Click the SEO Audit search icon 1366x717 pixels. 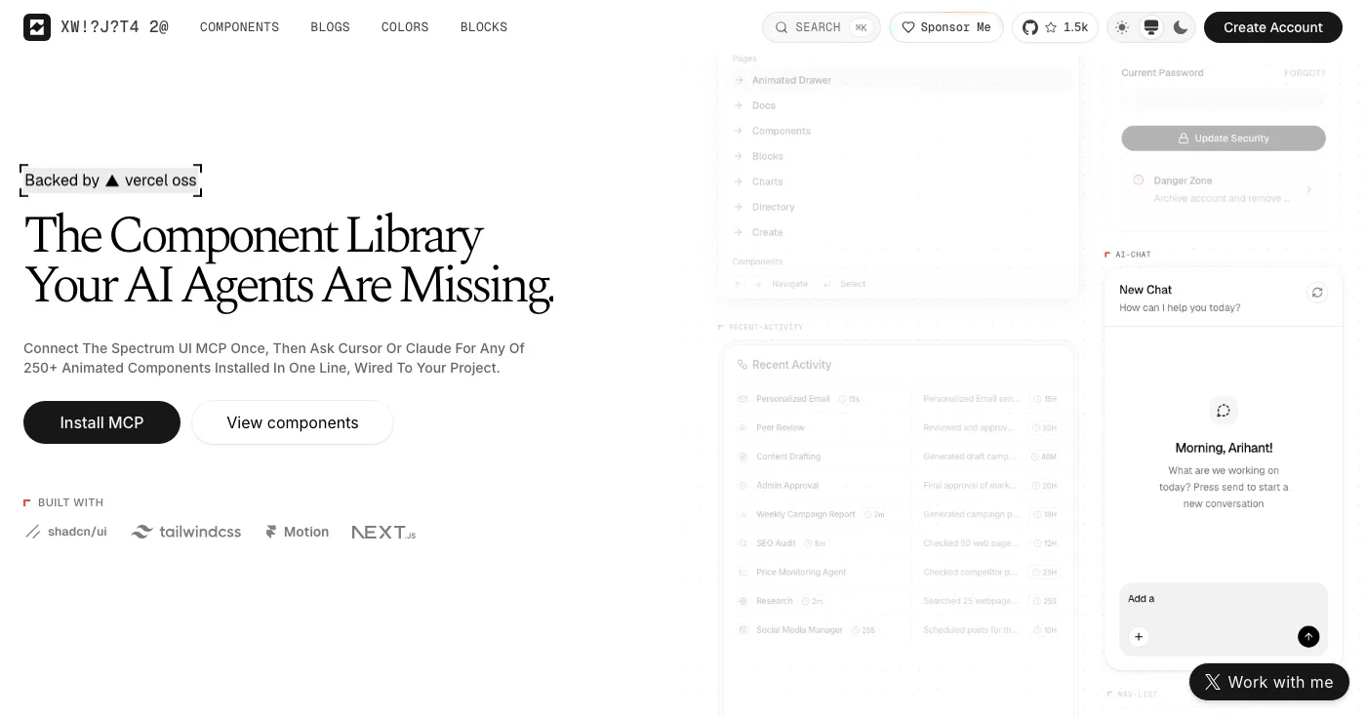[x=743, y=543]
